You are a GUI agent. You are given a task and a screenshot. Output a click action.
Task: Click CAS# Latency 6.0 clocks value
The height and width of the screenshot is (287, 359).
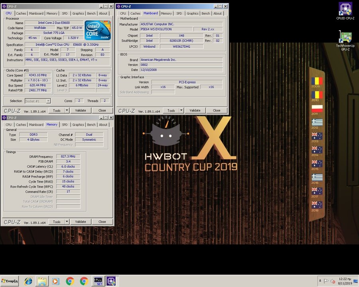point(68,166)
